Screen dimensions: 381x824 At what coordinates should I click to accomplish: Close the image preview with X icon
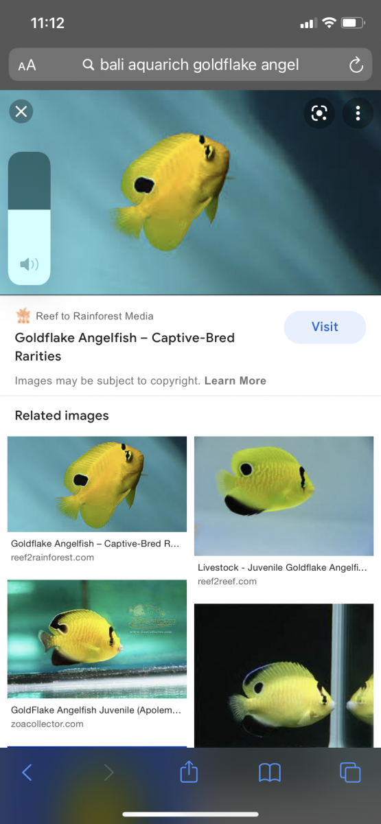pos(21,111)
